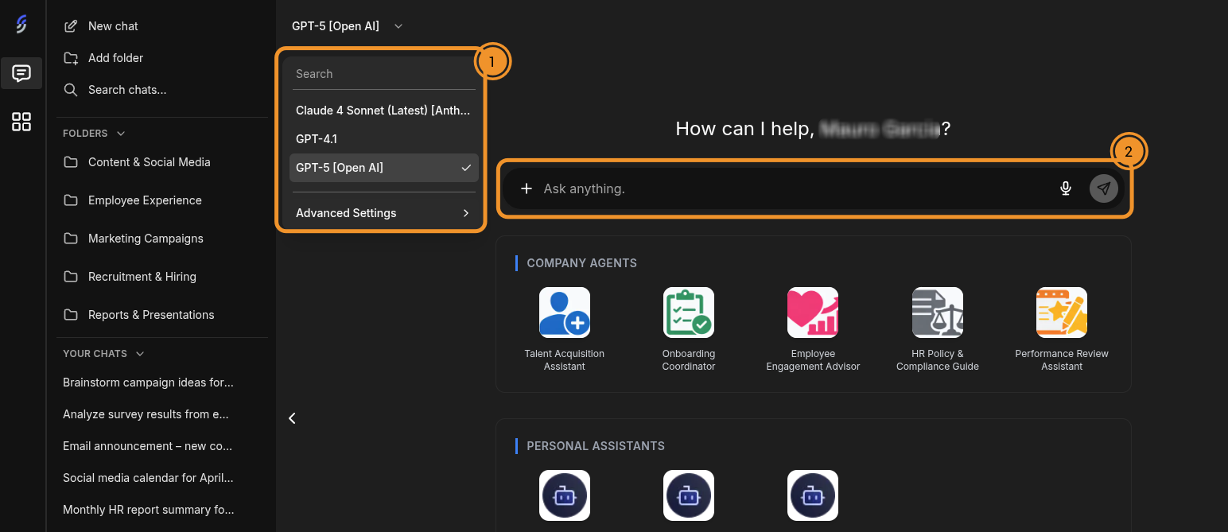Image resolution: width=1228 pixels, height=532 pixels.
Task: Select Claude 4 Sonnet (Latest) model
Action: pyautogui.click(x=383, y=111)
